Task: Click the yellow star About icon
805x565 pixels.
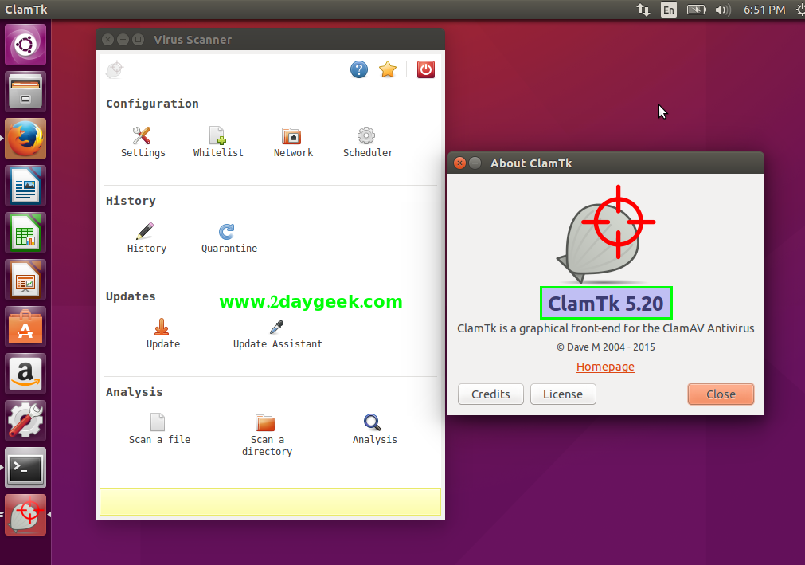Action: 388,69
